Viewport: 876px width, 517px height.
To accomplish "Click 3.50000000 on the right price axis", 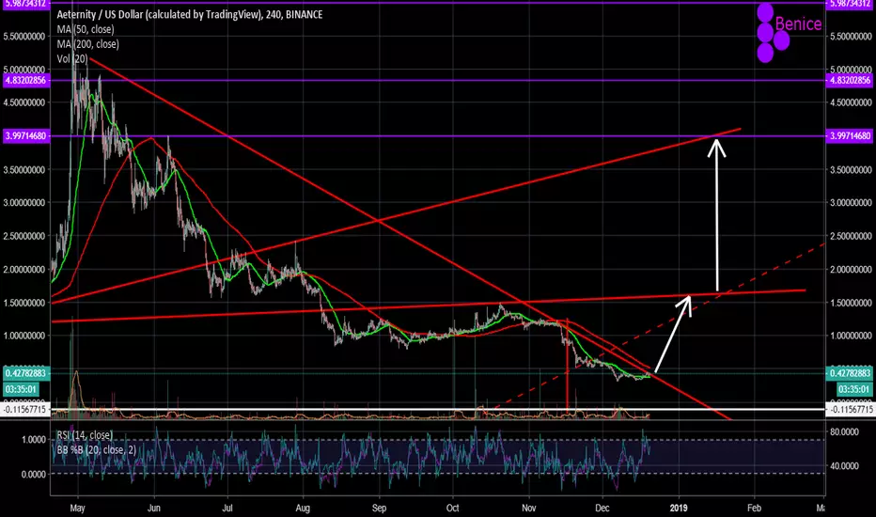I will 849,169.
